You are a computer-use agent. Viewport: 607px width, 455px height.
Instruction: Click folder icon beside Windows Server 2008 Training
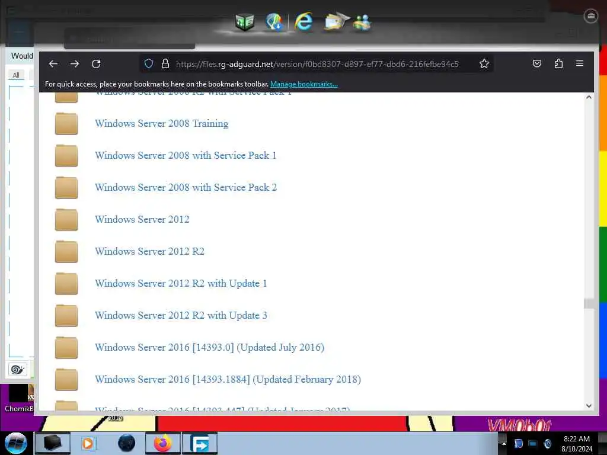click(66, 124)
